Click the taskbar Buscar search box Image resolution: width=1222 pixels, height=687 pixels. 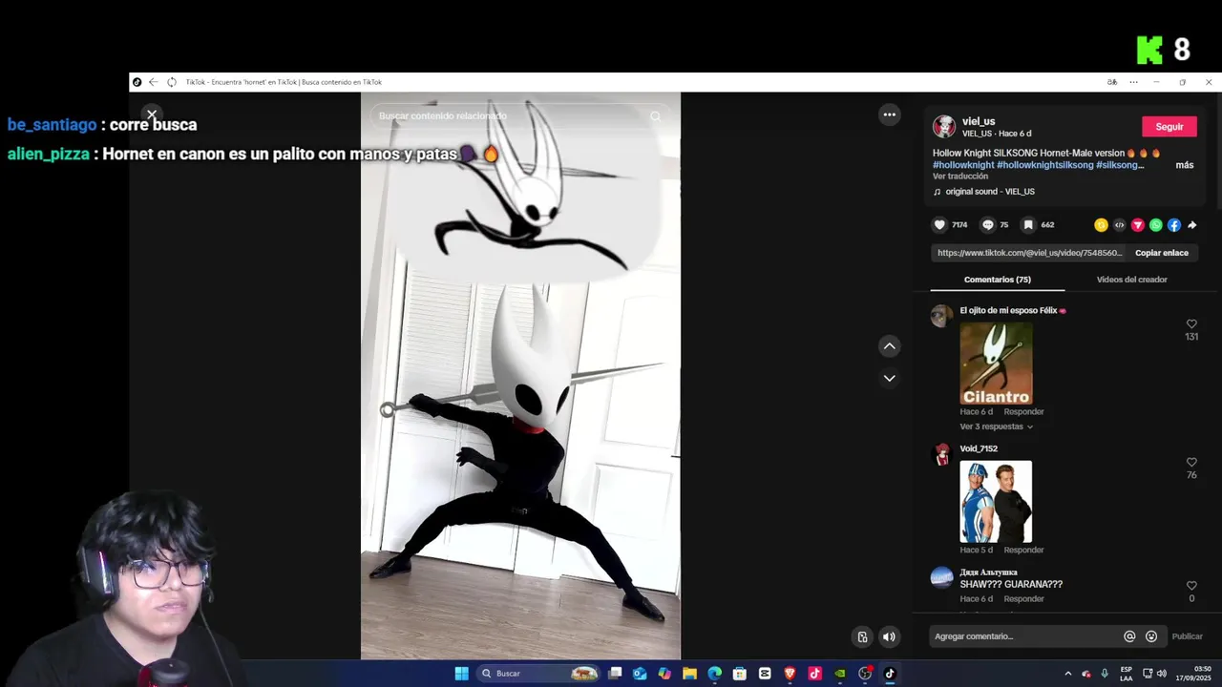(539, 674)
